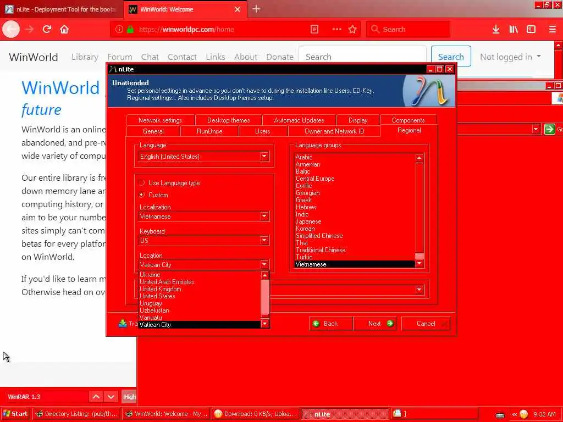Open the taskbar keyboard icon

click(x=500, y=415)
